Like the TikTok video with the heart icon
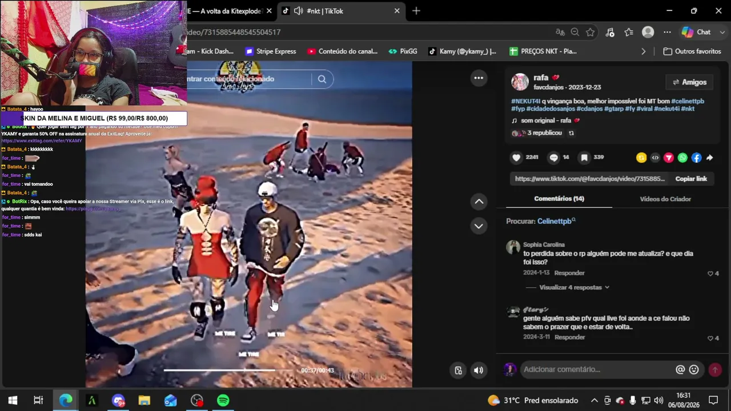The image size is (731, 411). coord(516,158)
